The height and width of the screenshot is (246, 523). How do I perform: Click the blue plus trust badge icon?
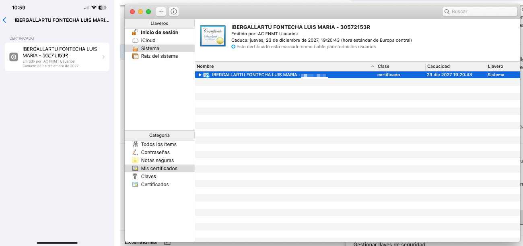click(233, 47)
